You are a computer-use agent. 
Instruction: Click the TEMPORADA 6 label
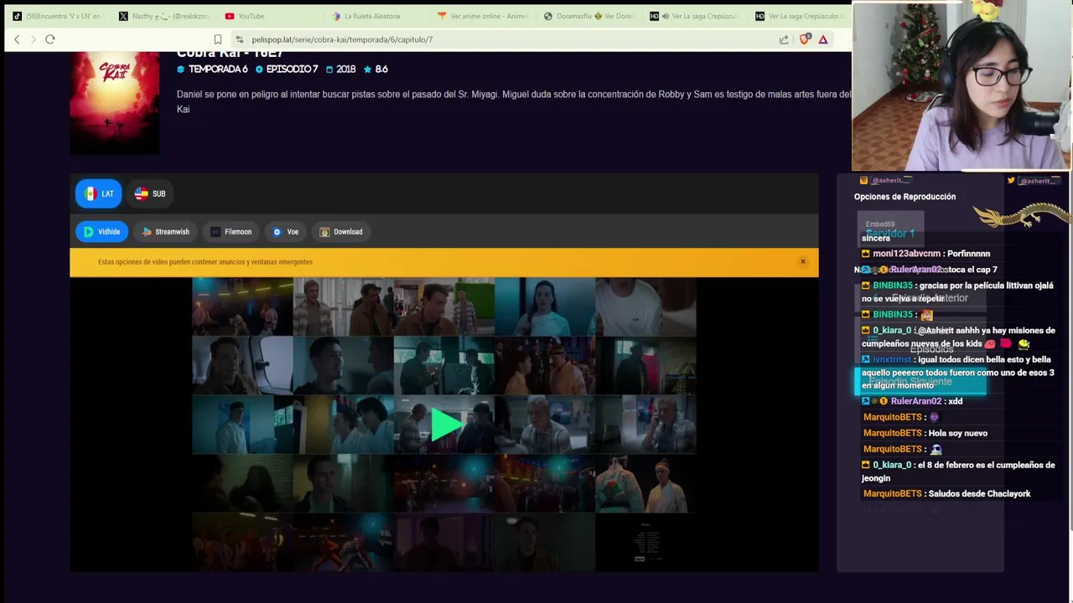tap(212, 70)
